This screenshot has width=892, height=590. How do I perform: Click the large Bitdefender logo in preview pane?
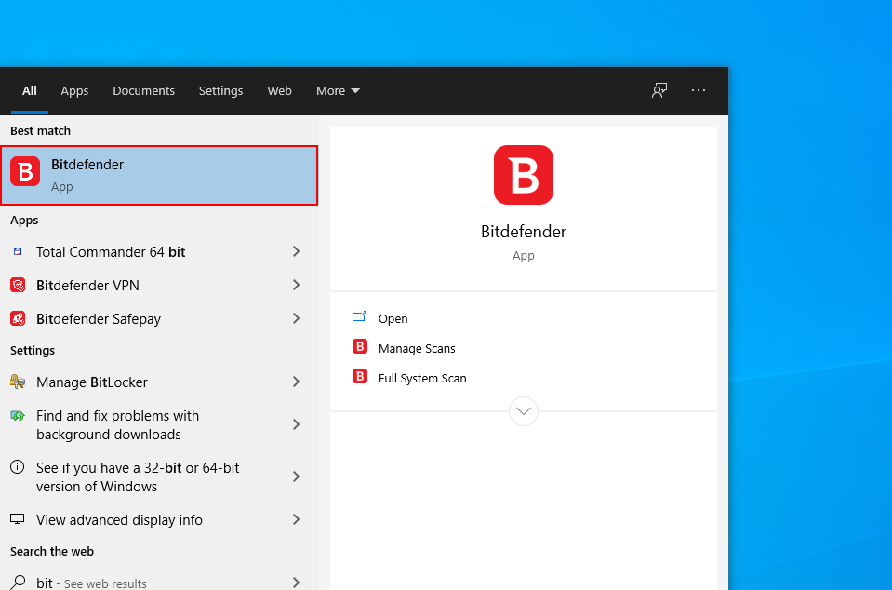tap(524, 175)
